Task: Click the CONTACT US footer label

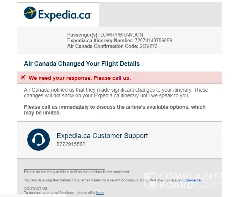Action: click(x=35, y=188)
